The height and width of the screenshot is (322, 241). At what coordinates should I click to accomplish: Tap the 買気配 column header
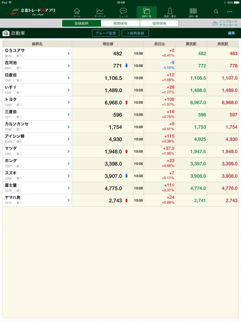tap(191, 44)
